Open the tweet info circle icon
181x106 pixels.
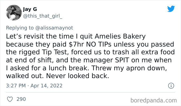click(171, 86)
